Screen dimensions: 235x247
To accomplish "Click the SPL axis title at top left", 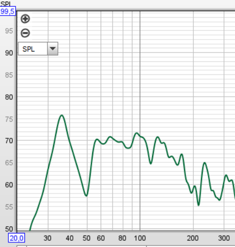I will 6,4.
